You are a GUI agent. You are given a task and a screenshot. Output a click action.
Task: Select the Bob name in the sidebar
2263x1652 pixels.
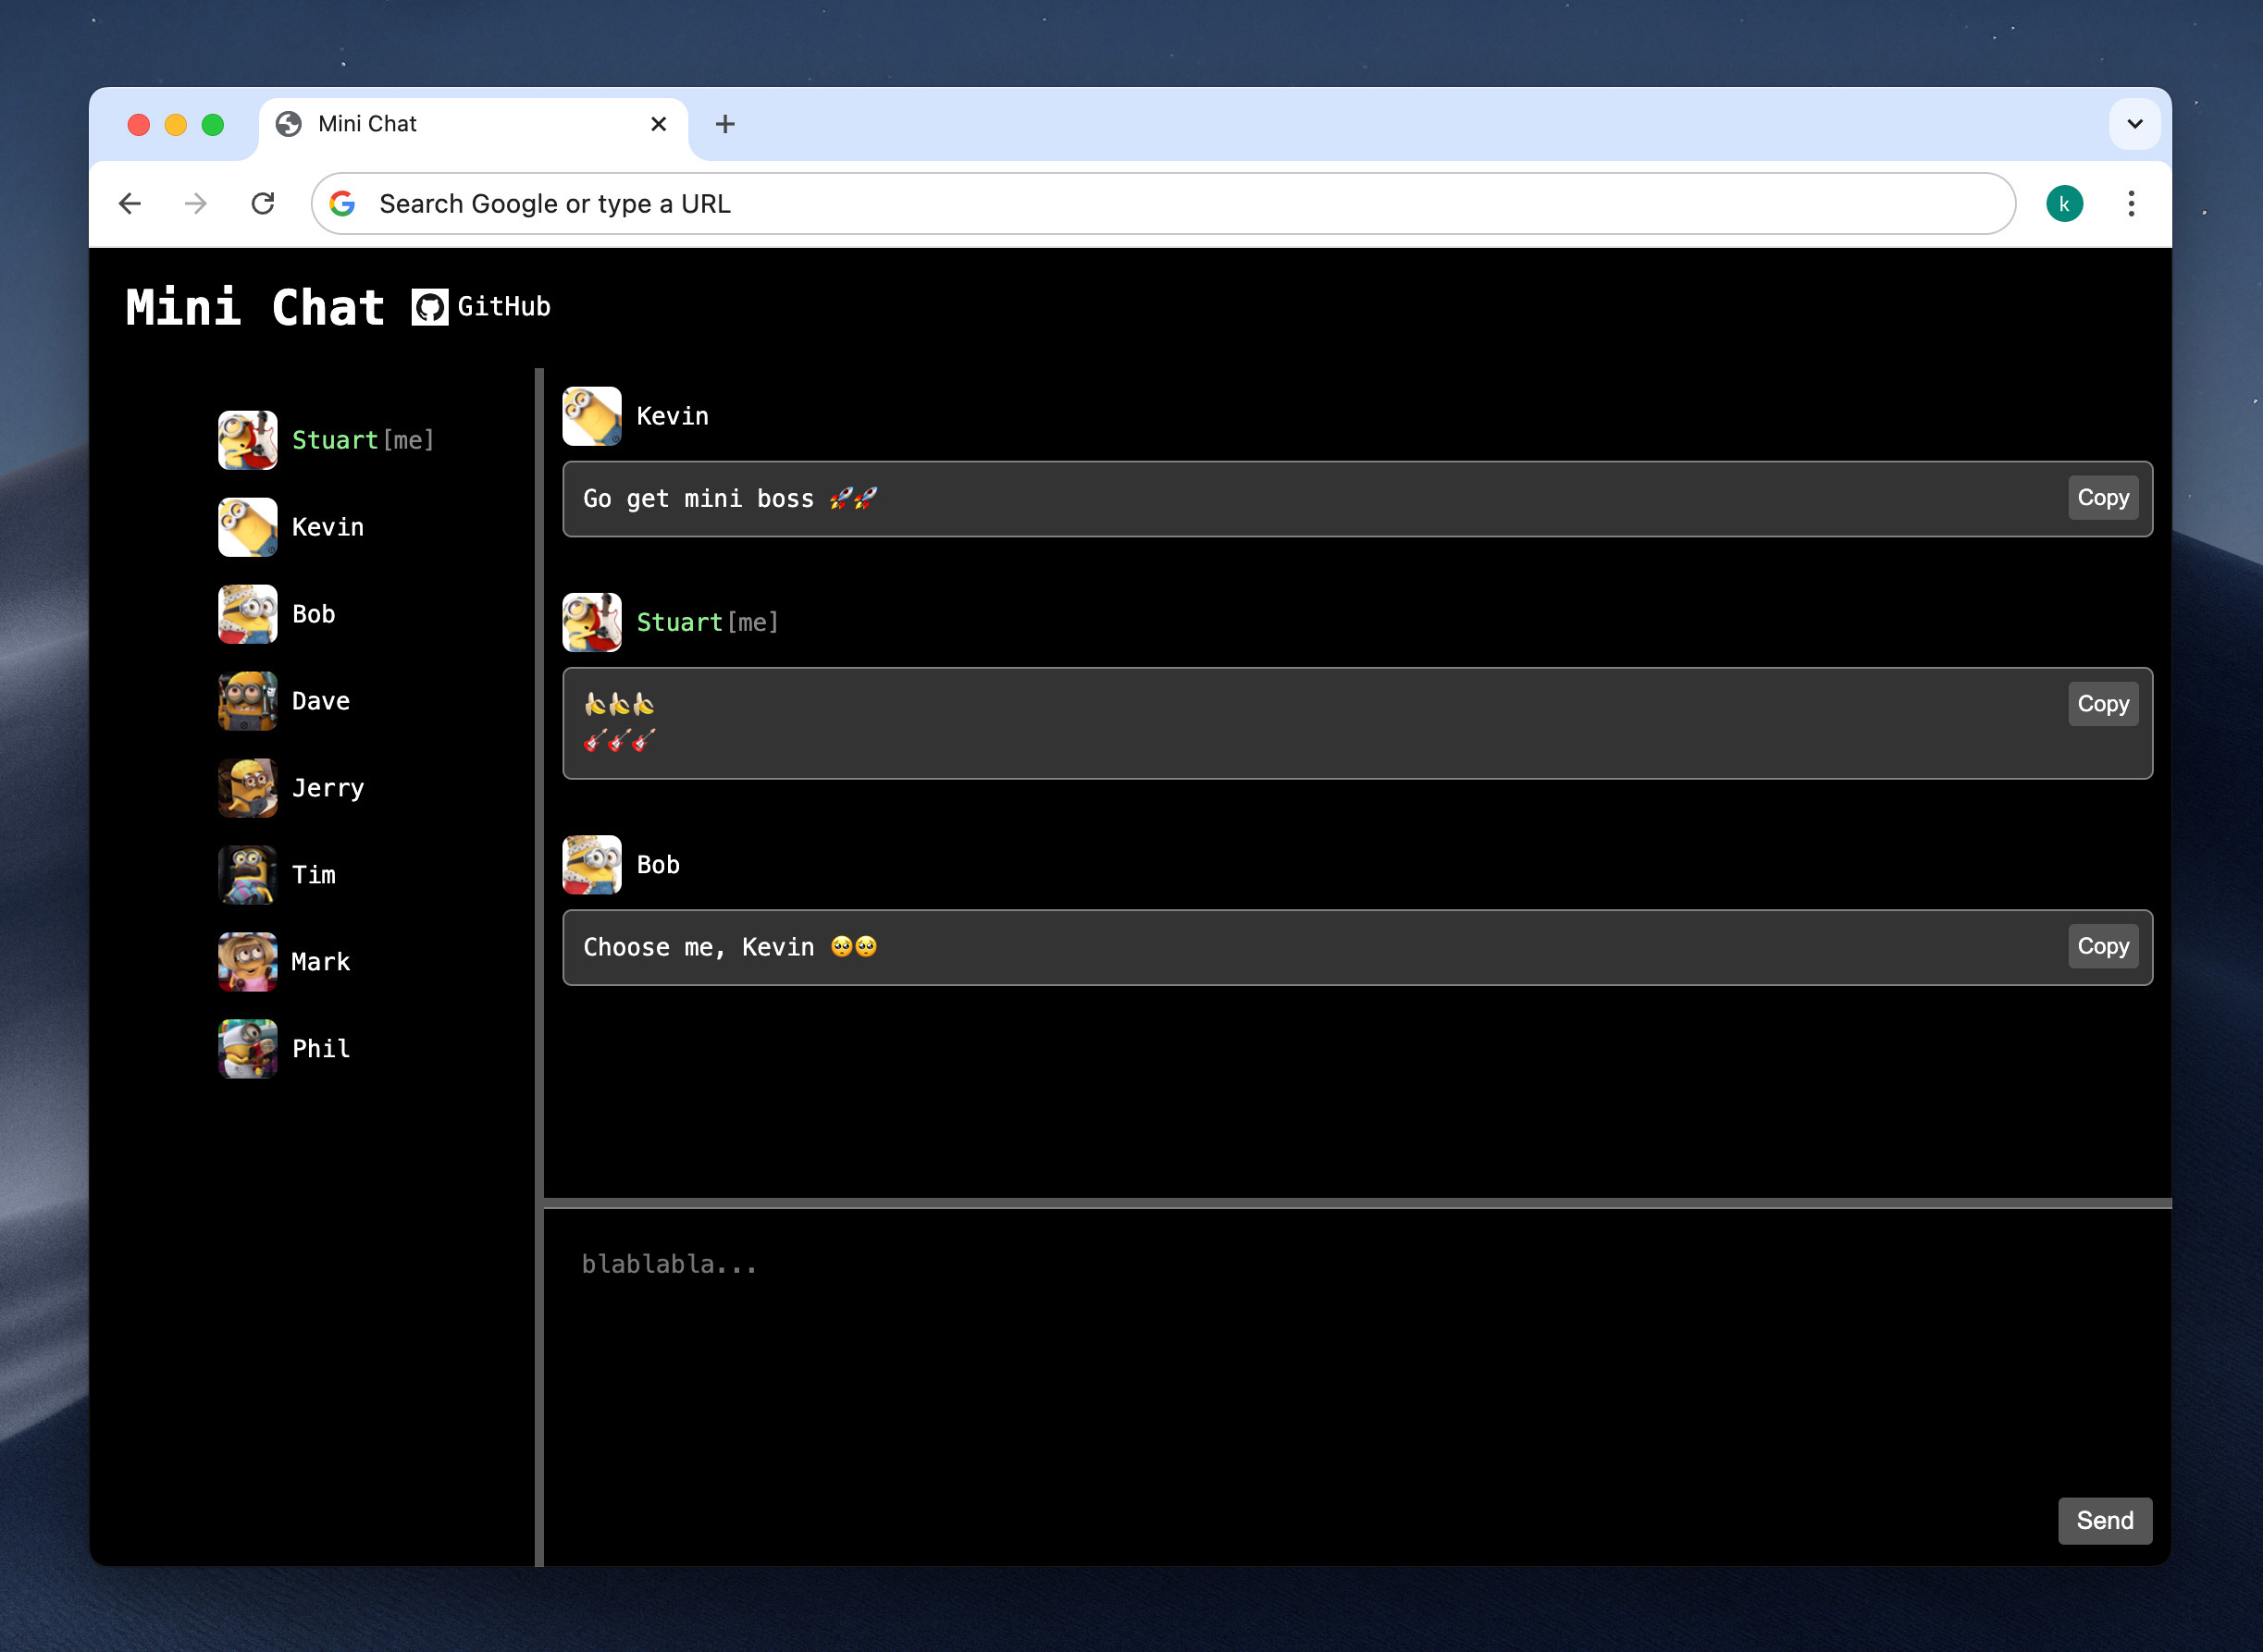click(x=314, y=614)
